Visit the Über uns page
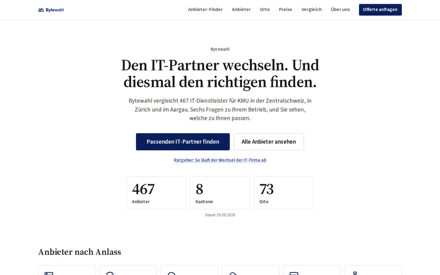 point(340,10)
